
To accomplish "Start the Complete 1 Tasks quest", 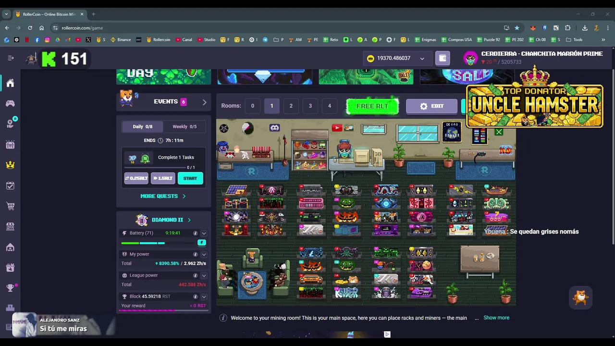I will pos(190,178).
